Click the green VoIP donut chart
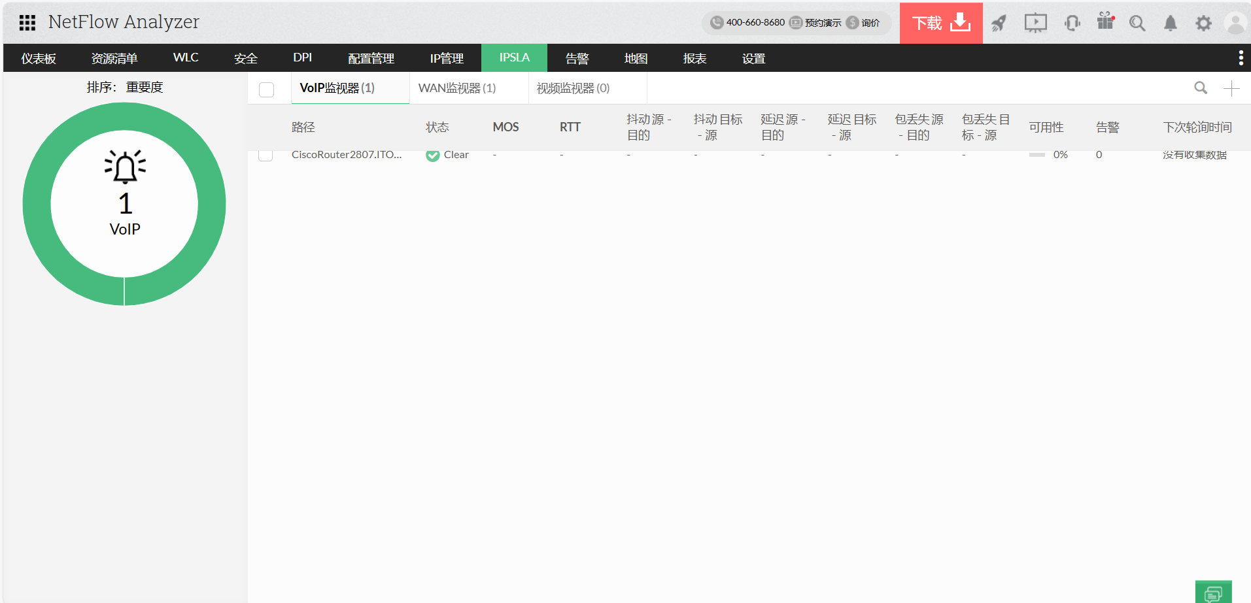 tap(124, 204)
